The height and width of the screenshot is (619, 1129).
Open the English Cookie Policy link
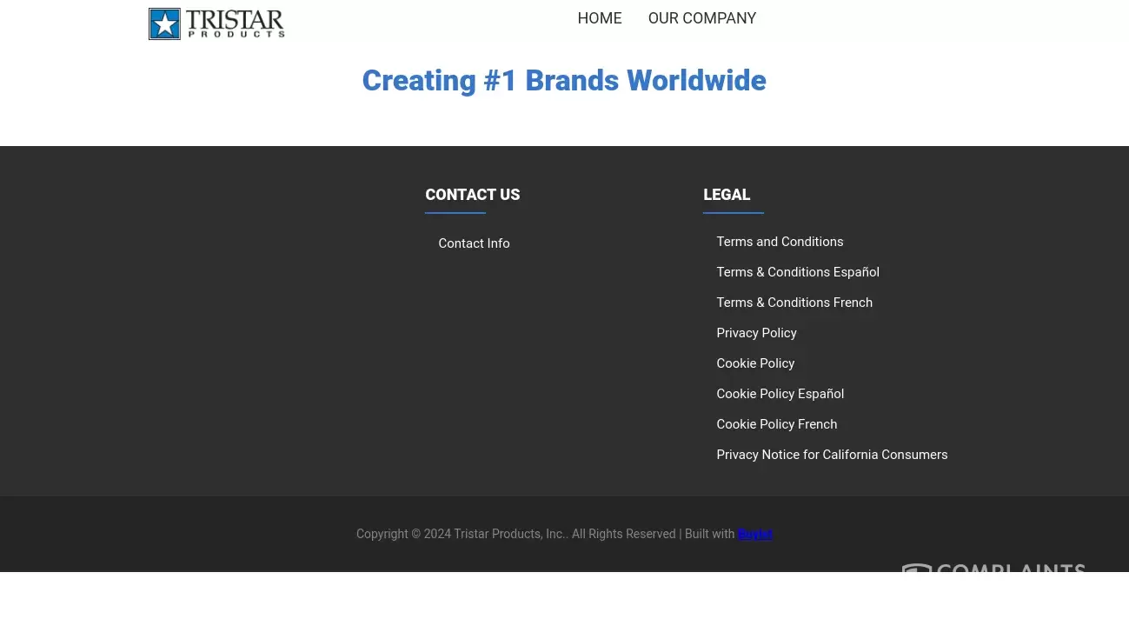pyautogui.click(x=755, y=363)
